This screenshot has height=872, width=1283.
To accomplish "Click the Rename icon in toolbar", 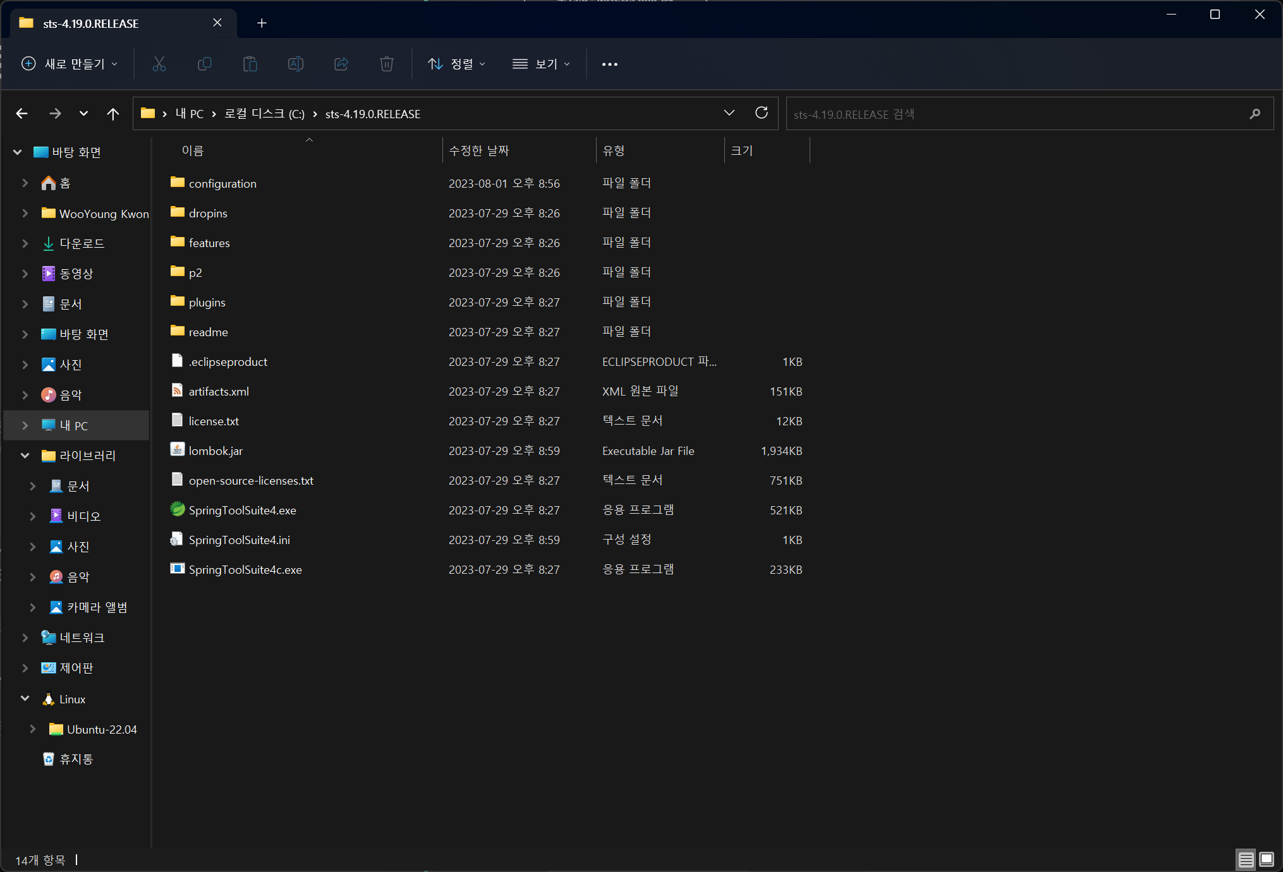I will (x=296, y=64).
